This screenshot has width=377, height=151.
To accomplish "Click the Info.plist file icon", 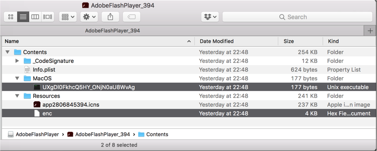I will 27,70.
